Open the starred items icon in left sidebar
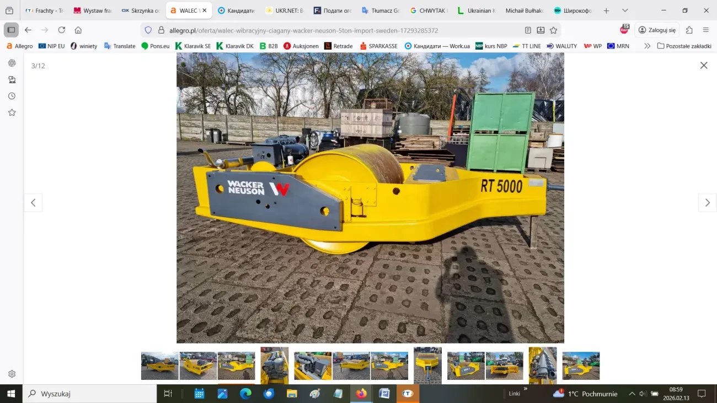The image size is (717, 403). click(x=12, y=112)
